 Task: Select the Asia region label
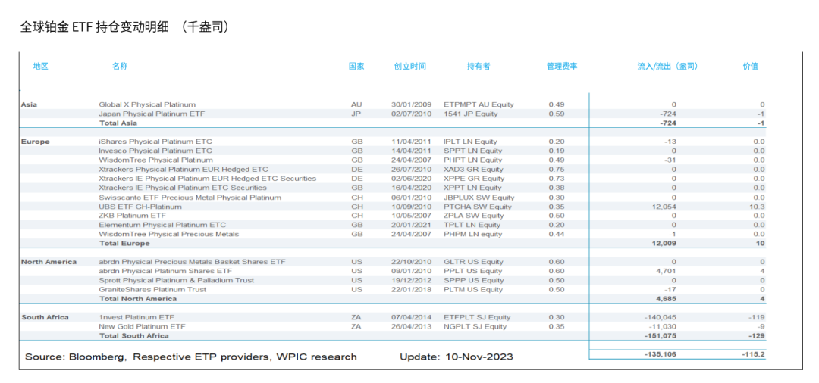(x=30, y=104)
